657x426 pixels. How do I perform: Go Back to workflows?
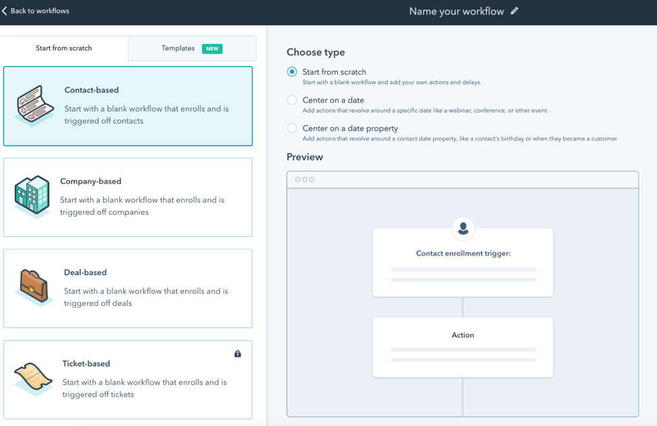(40, 11)
